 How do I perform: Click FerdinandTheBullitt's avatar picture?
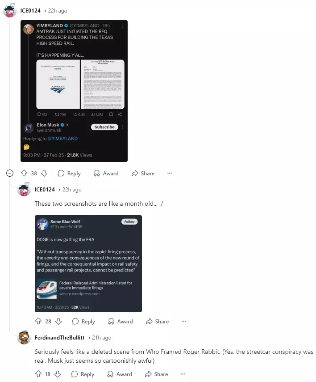click(24, 337)
